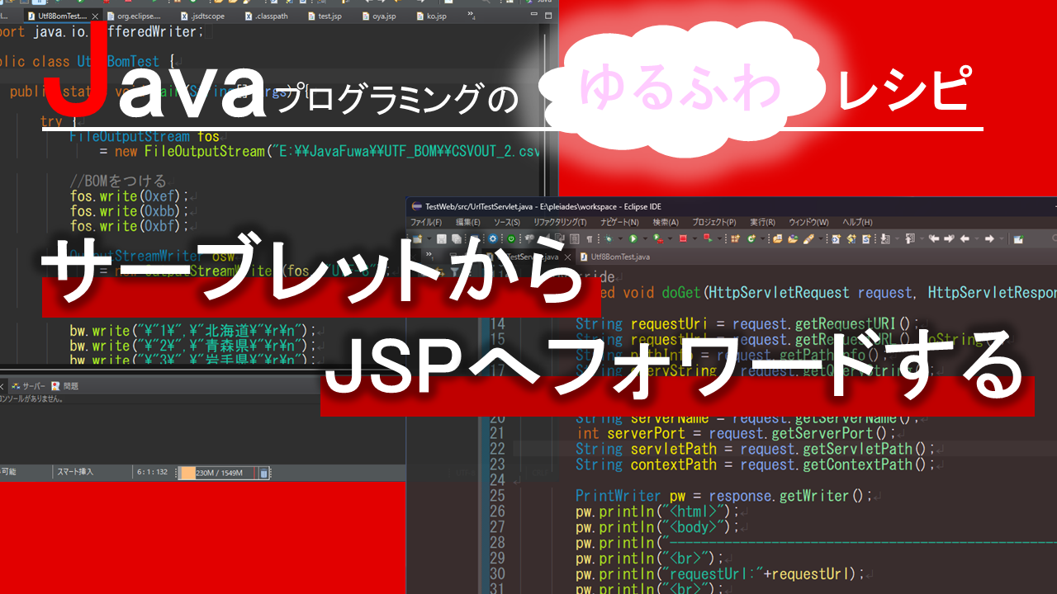Click the Save All icon in the toolbar
1057x594 pixels.
pyautogui.click(x=456, y=238)
